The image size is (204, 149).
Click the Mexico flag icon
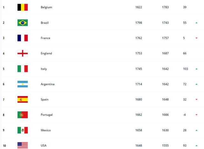(23, 130)
